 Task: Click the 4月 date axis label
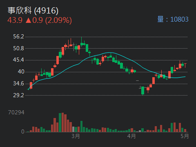click(x=131, y=136)
